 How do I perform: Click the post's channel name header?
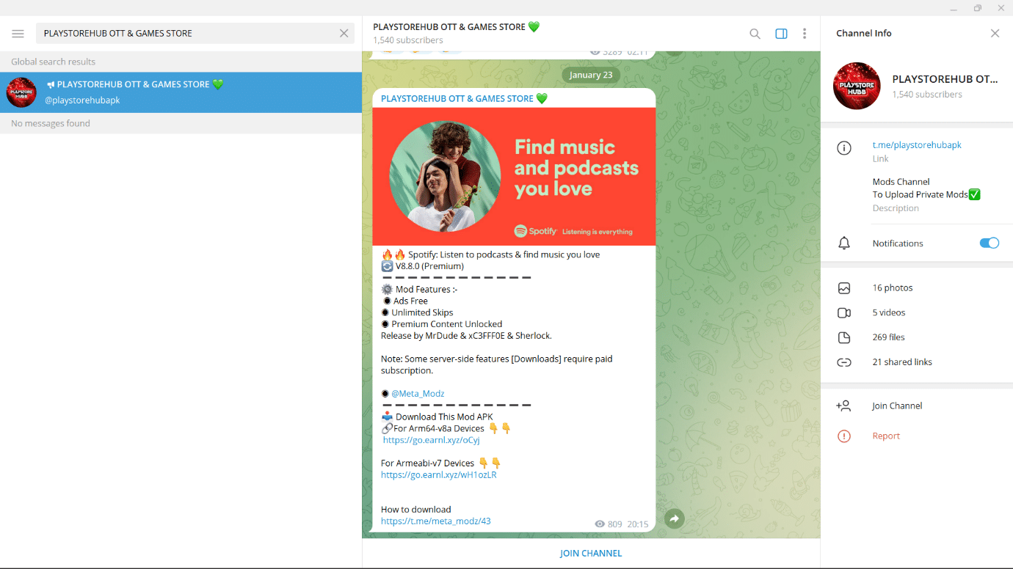coord(464,98)
